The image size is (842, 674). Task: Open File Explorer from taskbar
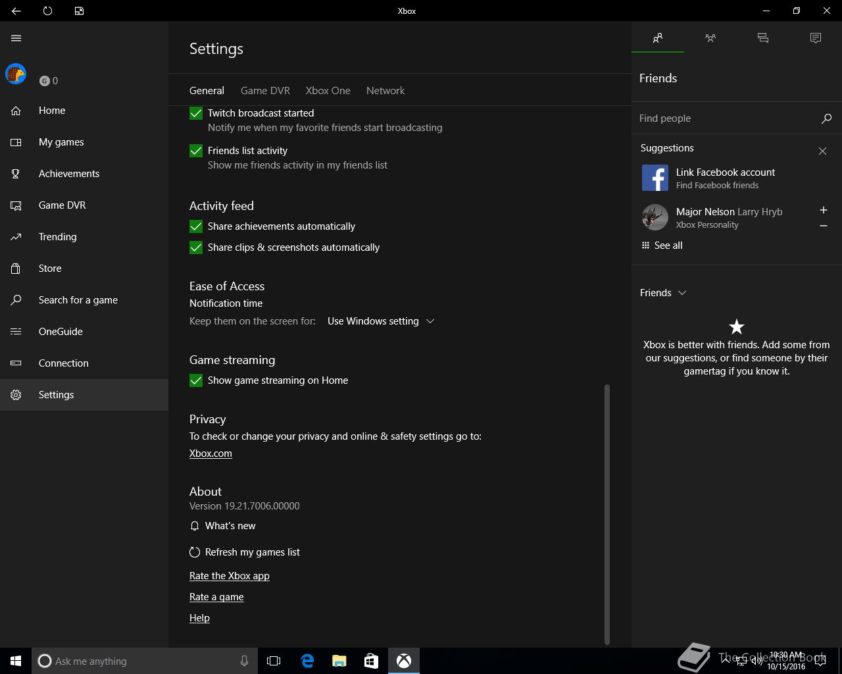pos(339,661)
